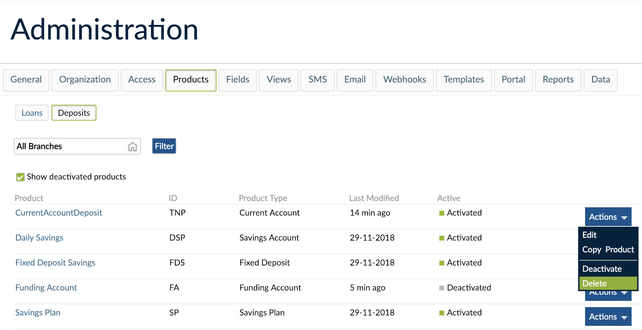This screenshot has width=642, height=330.
Task: Collapse the Actions menu for CurrentAccountDeposit
Action: pyautogui.click(x=608, y=217)
